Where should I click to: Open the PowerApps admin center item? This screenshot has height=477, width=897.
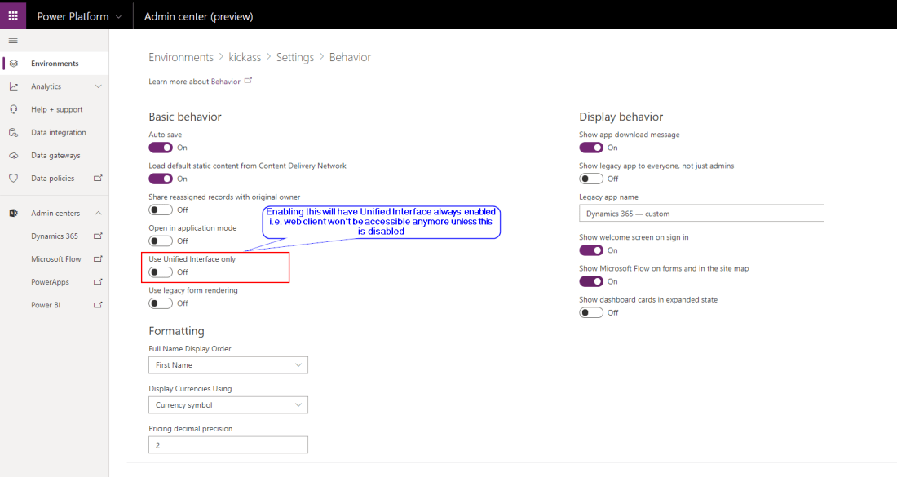pos(50,282)
